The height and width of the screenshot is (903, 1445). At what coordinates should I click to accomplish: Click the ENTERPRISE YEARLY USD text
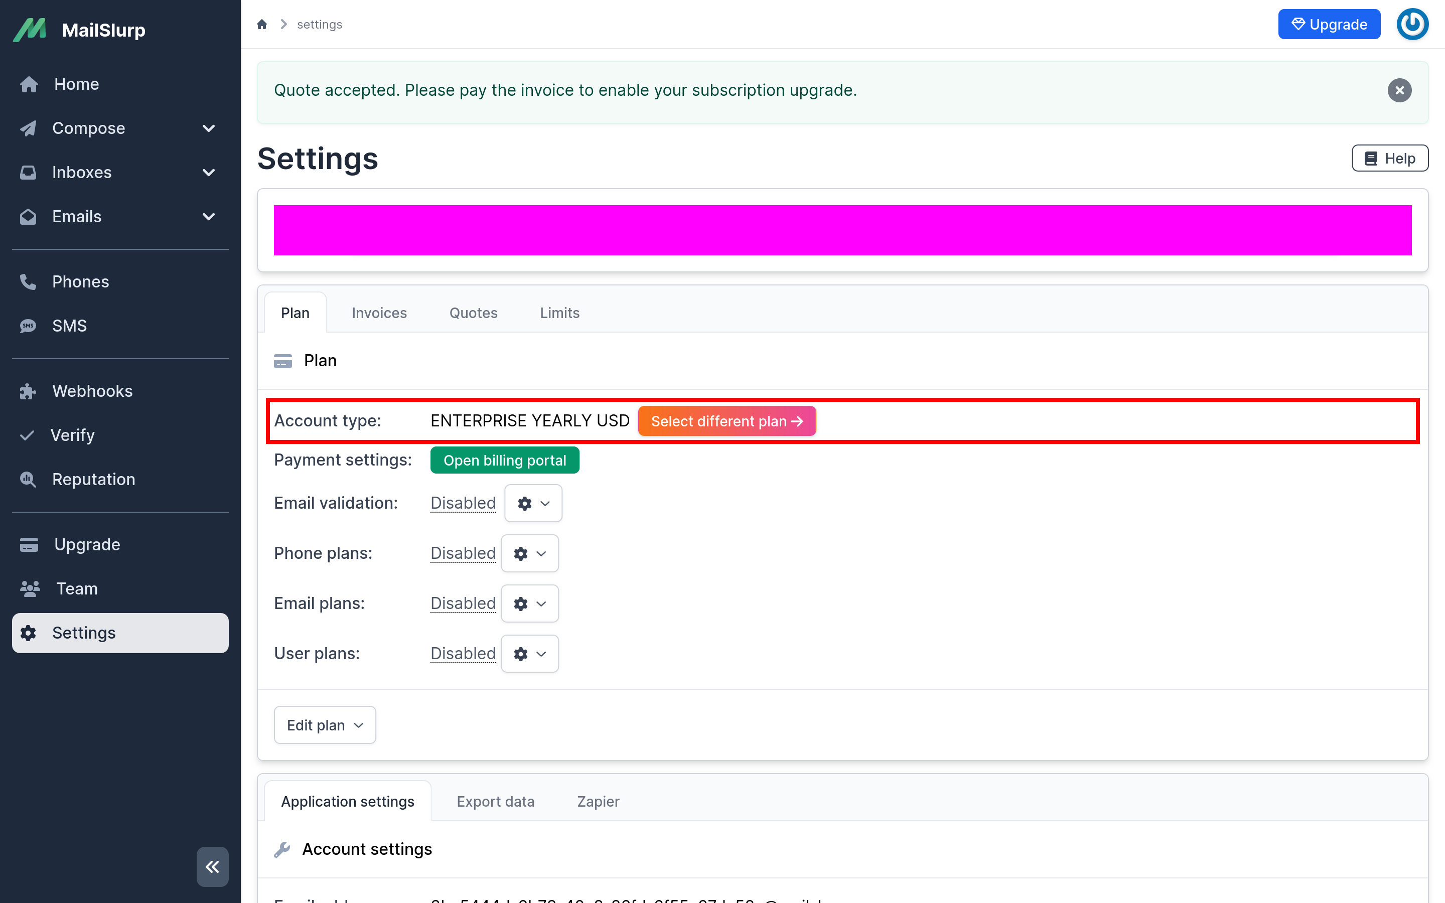(530, 421)
